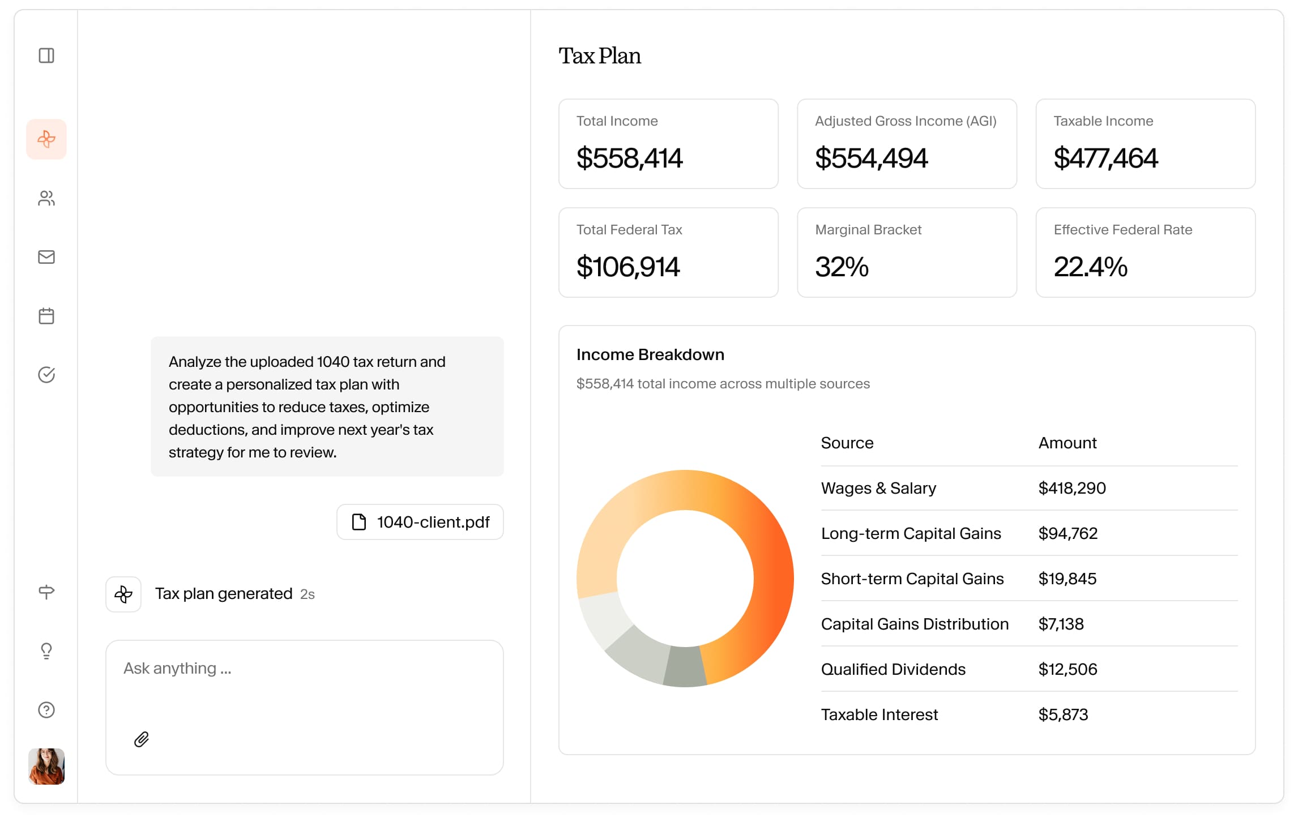
Task: Click the dark gray-green donut chart segment
Action: pos(685,667)
